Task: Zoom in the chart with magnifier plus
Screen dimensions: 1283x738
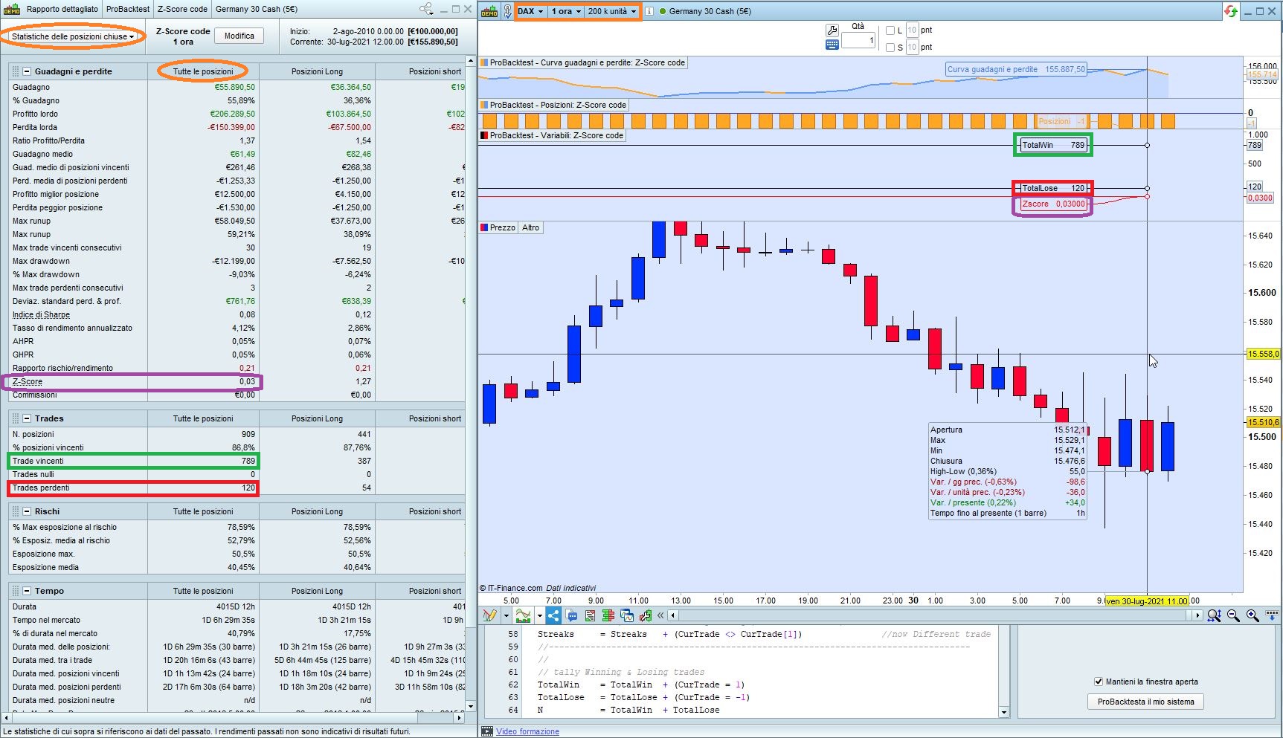Action: (1253, 615)
